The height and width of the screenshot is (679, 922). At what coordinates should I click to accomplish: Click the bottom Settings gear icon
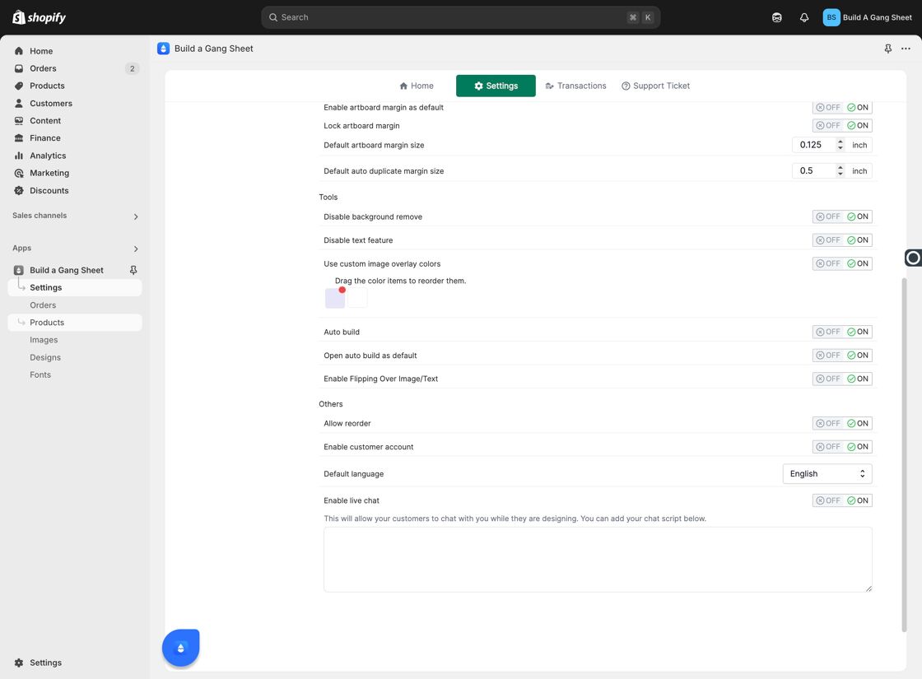(x=19, y=663)
